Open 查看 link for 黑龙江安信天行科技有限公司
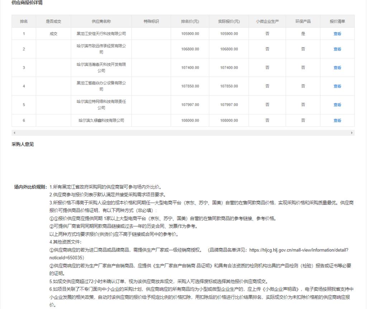The height and width of the screenshot is (309, 367). (x=337, y=34)
